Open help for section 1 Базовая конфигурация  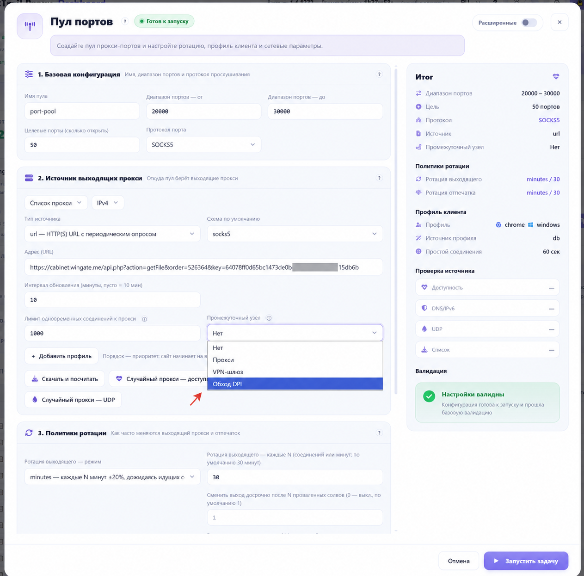pos(379,74)
